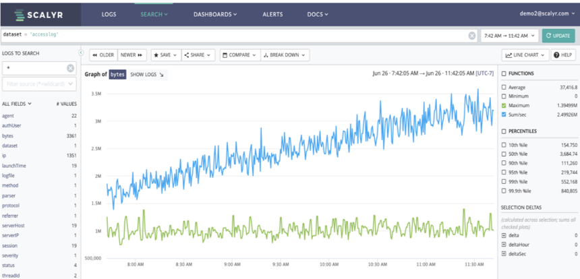Viewport: 580px width, 279px height.
Task: Collapse the left sidebar panel
Action: pyautogui.click(x=80, y=53)
